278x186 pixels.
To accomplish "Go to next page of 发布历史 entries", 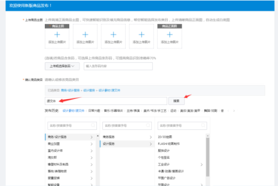I will (x=234, y=111).
